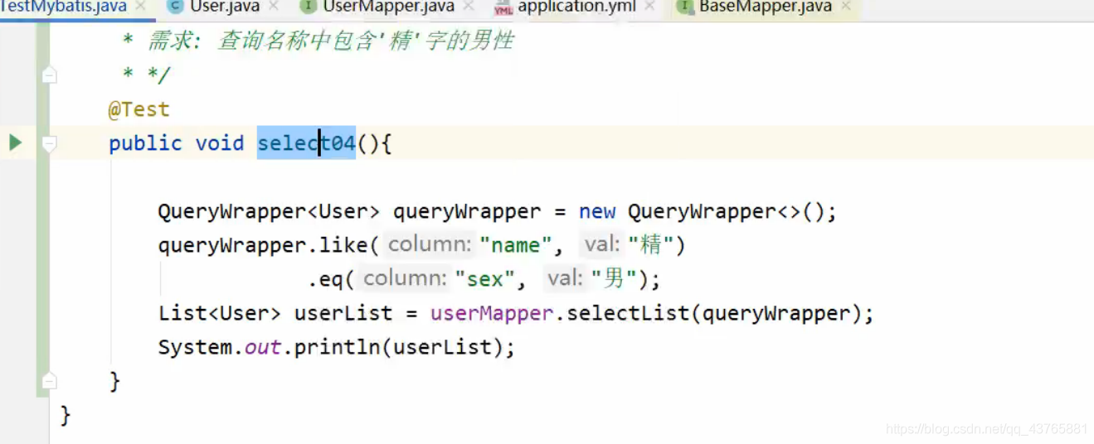Place cursor on the @Test annotation
The width and height of the screenshot is (1094, 444).
tap(139, 109)
